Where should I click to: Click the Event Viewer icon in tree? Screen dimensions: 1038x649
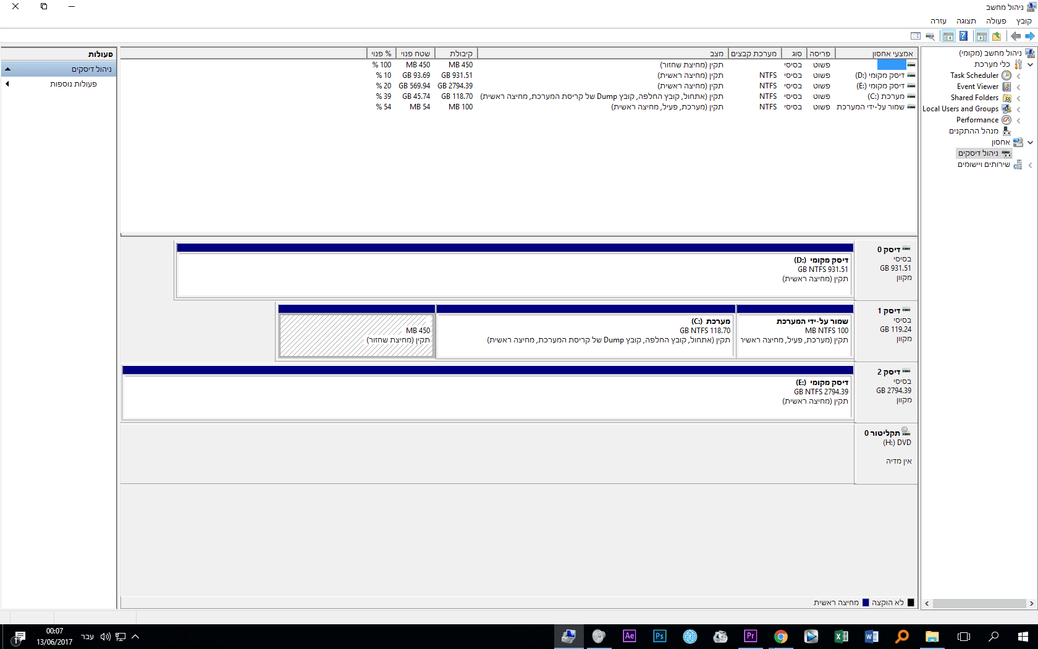click(1006, 87)
